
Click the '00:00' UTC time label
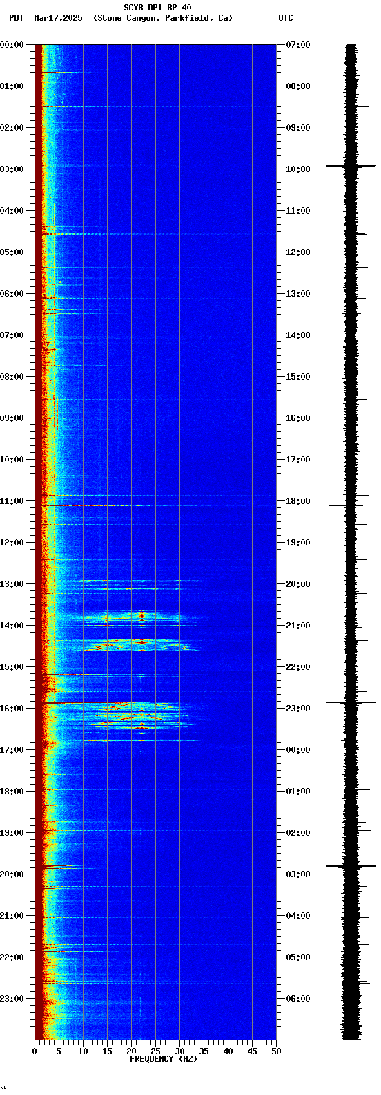298,750
